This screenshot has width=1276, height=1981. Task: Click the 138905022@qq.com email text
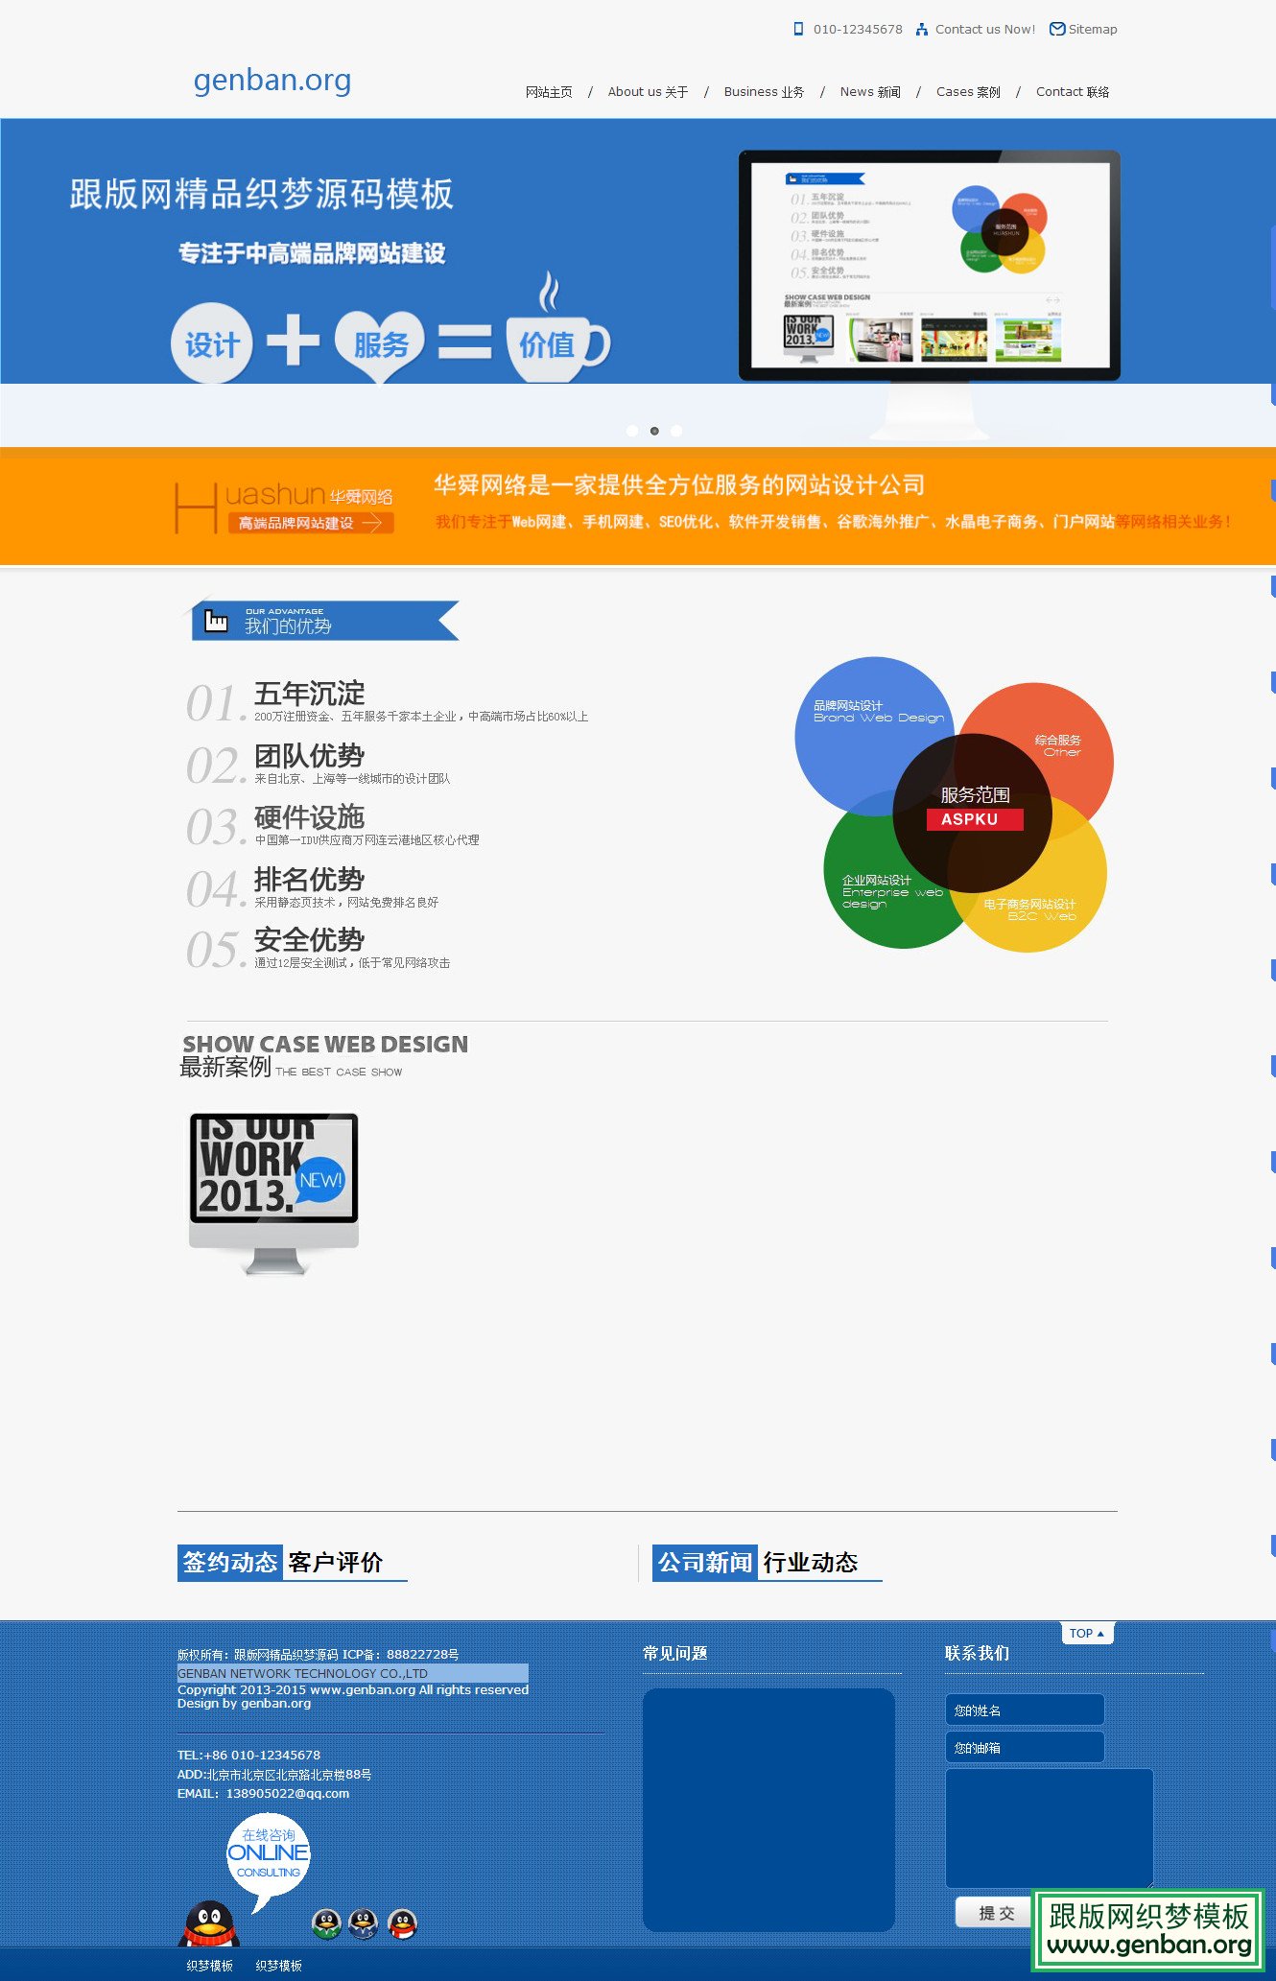tap(288, 1793)
